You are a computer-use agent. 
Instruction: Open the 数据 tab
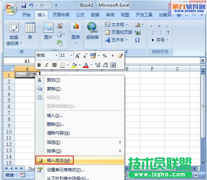[95, 15]
